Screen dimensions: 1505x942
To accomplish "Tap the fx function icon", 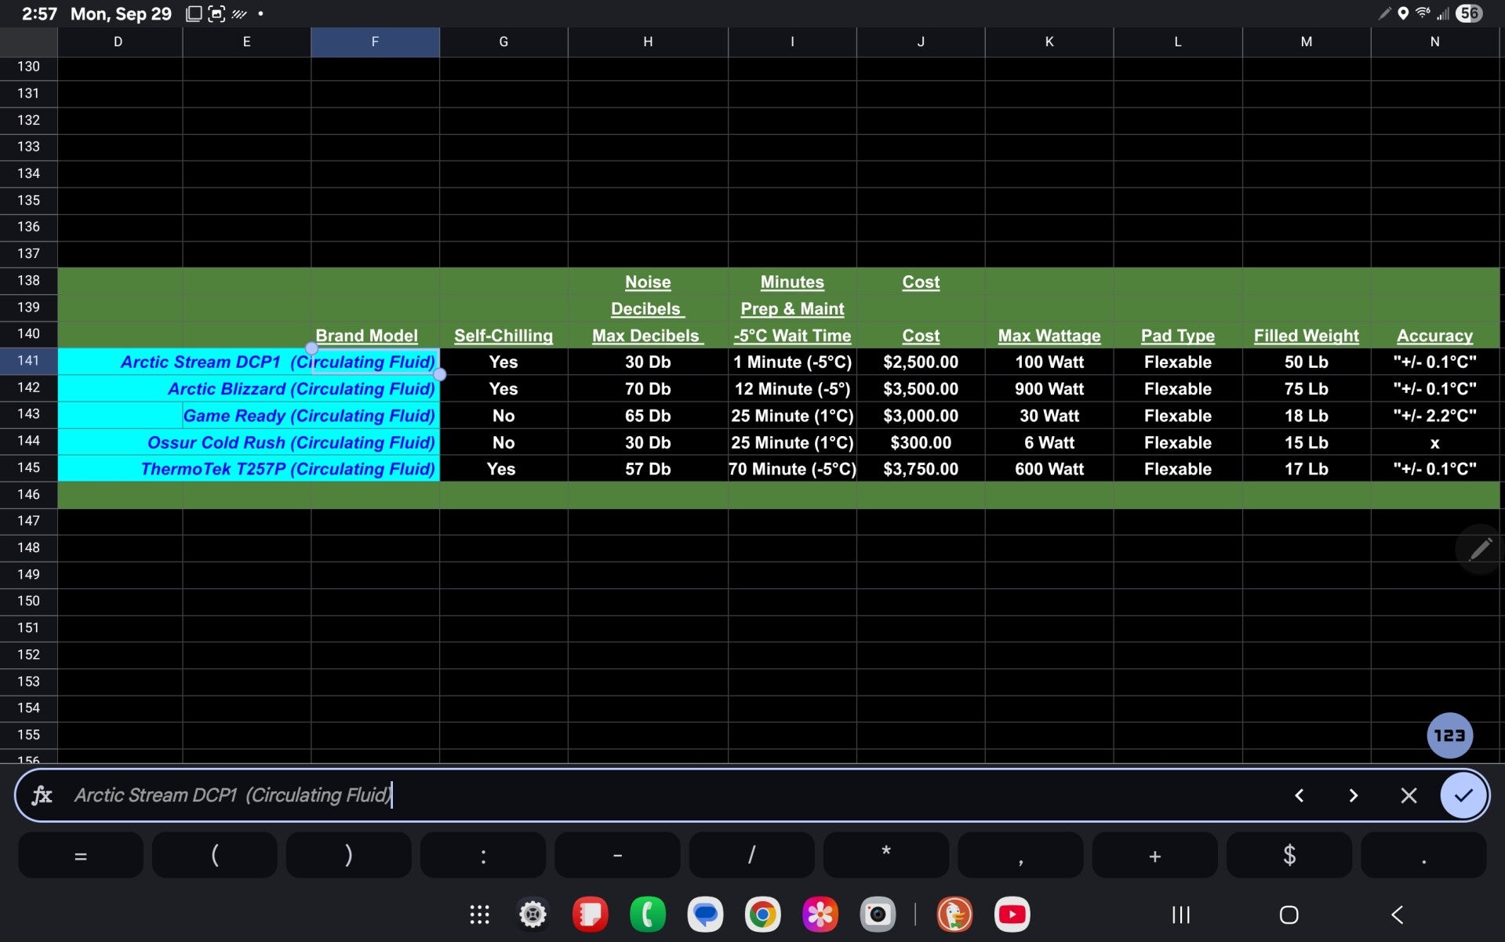I will [42, 795].
